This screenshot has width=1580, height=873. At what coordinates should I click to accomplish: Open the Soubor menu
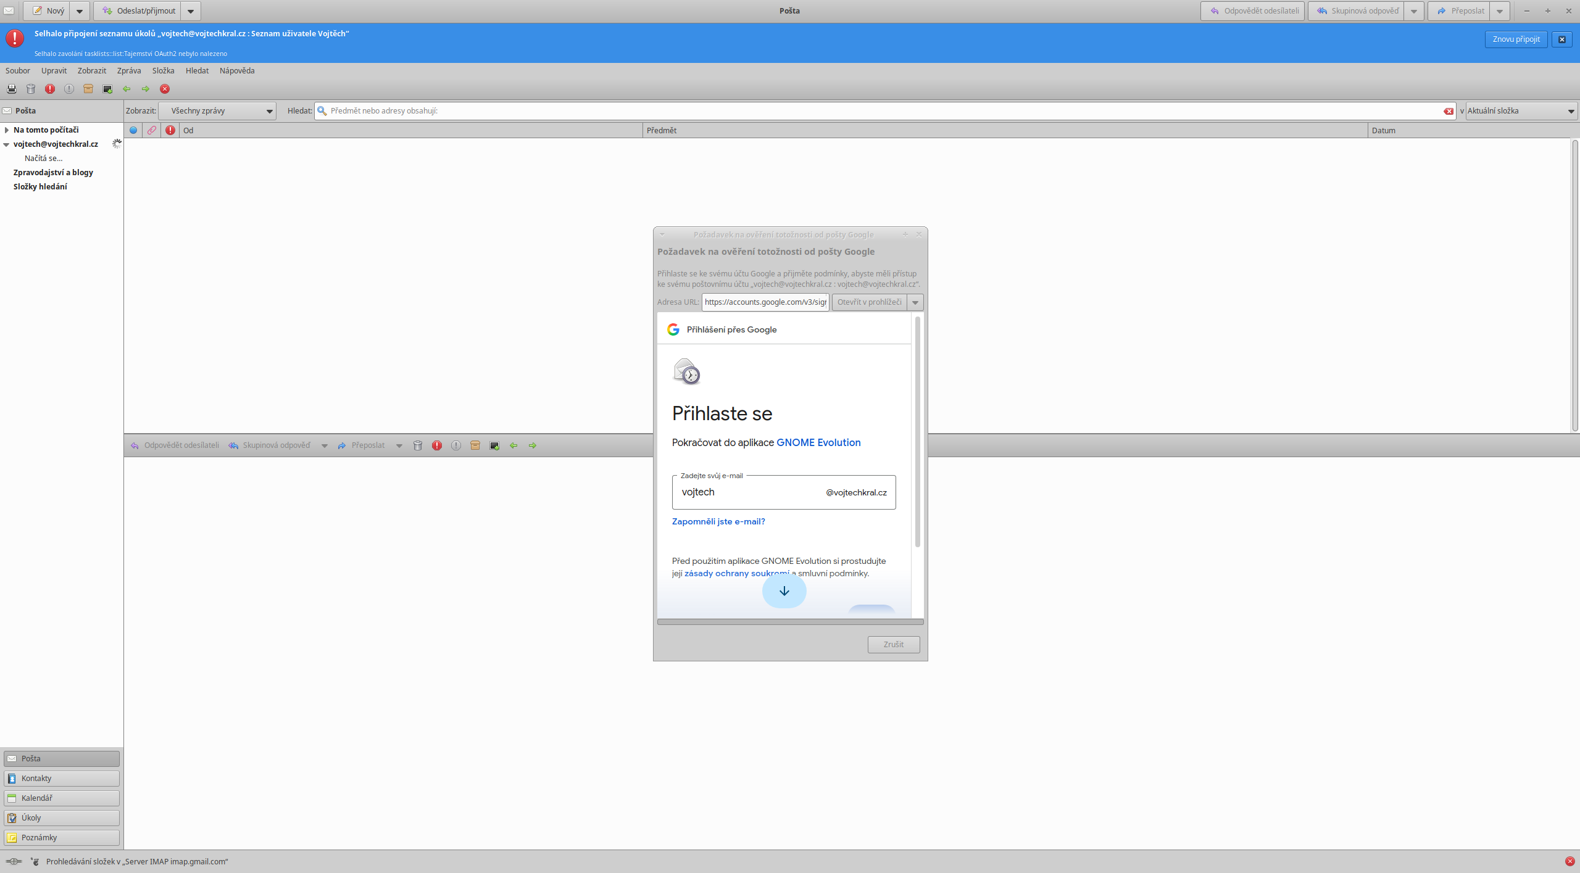tap(18, 71)
